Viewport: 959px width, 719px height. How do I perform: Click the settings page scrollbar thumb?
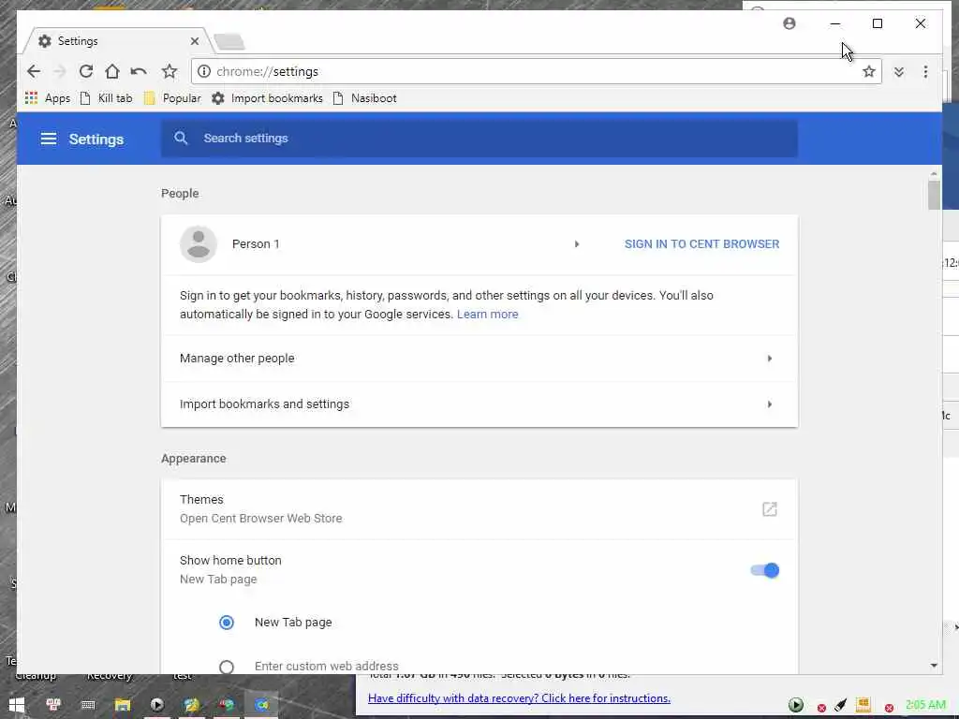click(934, 195)
